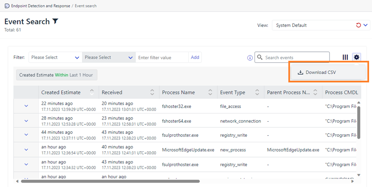The width and height of the screenshot is (372, 187).
Task: Click the filter funnel icon beside Event Search
Action: point(55,21)
